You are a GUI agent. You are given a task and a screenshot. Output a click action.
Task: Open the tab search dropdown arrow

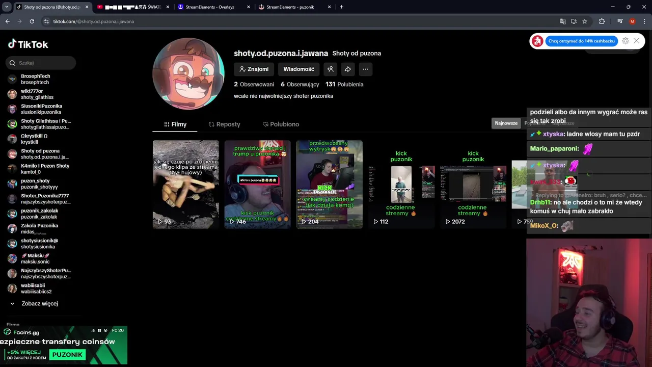click(x=7, y=7)
